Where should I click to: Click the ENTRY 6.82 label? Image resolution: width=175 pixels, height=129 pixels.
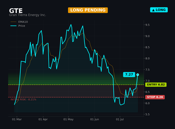(156, 85)
